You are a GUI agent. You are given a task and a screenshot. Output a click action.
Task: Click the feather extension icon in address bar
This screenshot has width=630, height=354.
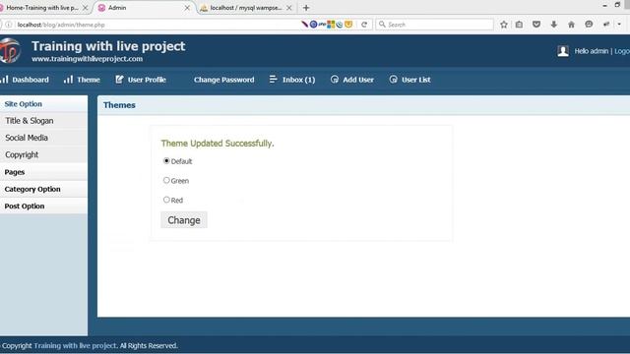(x=304, y=25)
